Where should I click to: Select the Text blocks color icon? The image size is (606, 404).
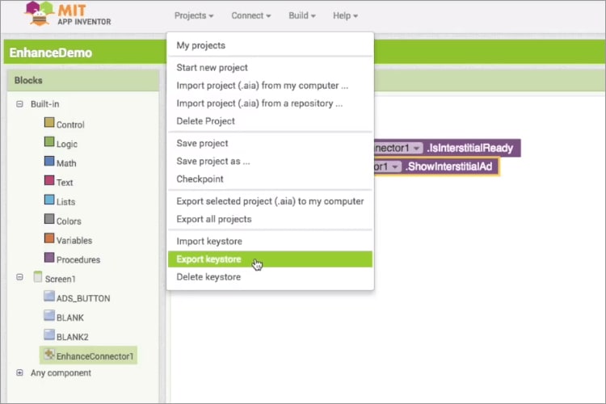click(49, 180)
